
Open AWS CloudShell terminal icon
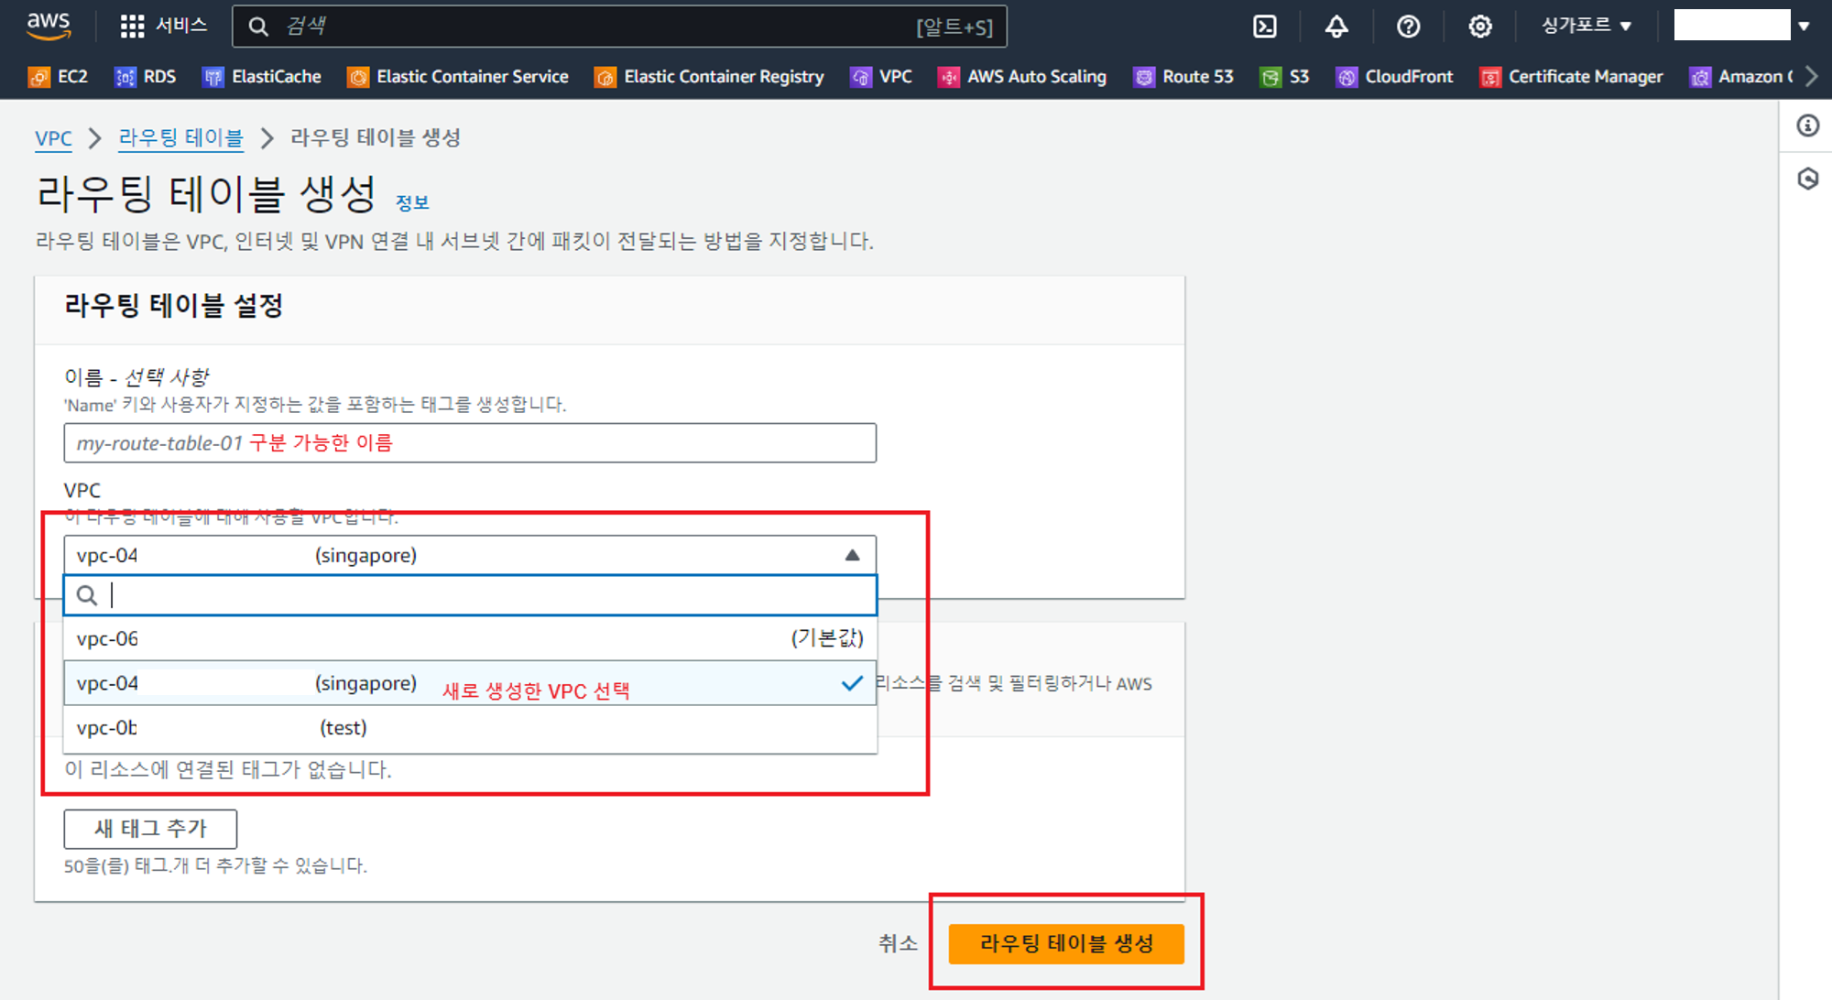(x=1264, y=27)
